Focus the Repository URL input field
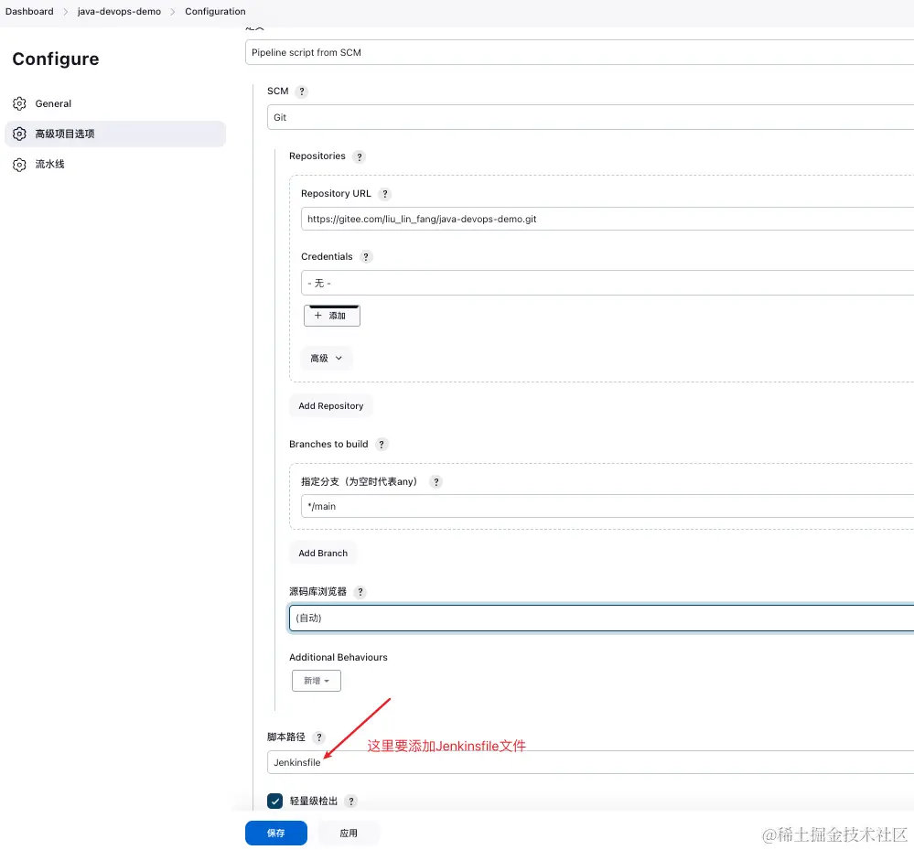The width and height of the screenshot is (914, 850). click(x=608, y=219)
